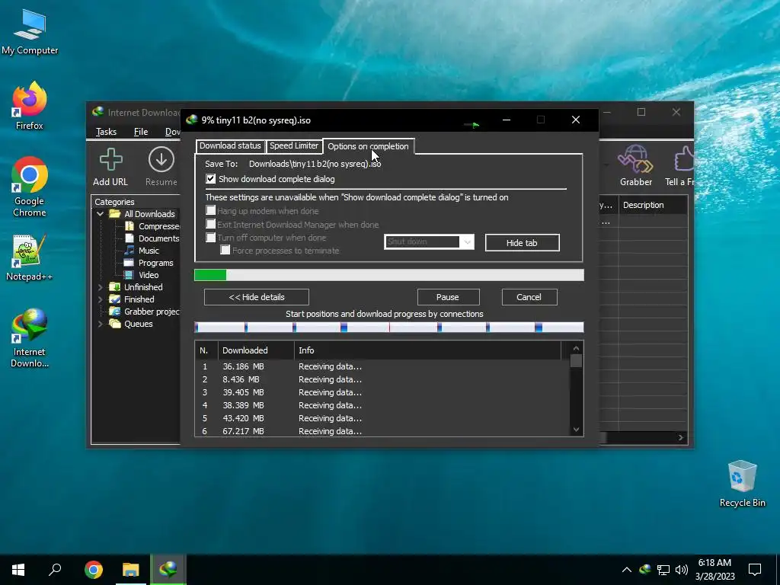This screenshot has height=585, width=780.
Task: Show hidden tray icons chevron
Action: point(627,570)
